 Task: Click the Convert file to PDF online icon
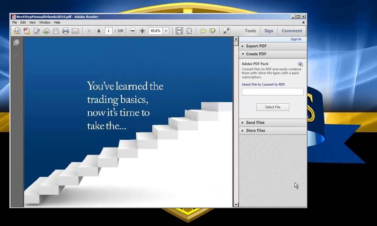pyautogui.click(x=27, y=31)
